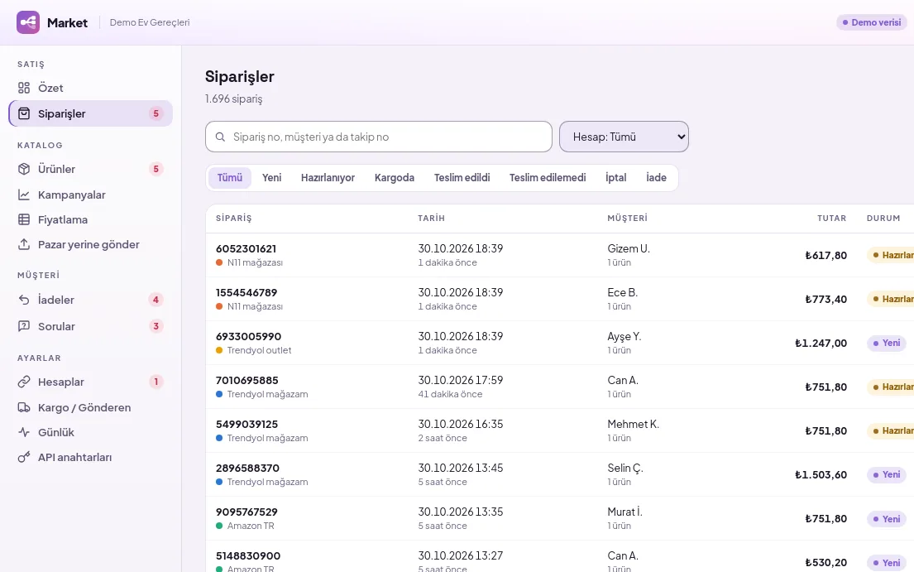Open Özet dashboard icon in sidebar
The width and height of the screenshot is (914, 572).
coord(24,88)
